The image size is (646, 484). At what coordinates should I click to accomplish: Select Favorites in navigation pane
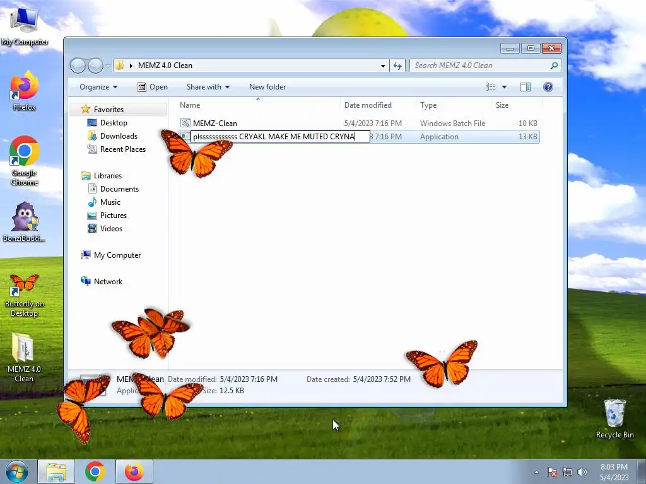click(x=109, y=110)
